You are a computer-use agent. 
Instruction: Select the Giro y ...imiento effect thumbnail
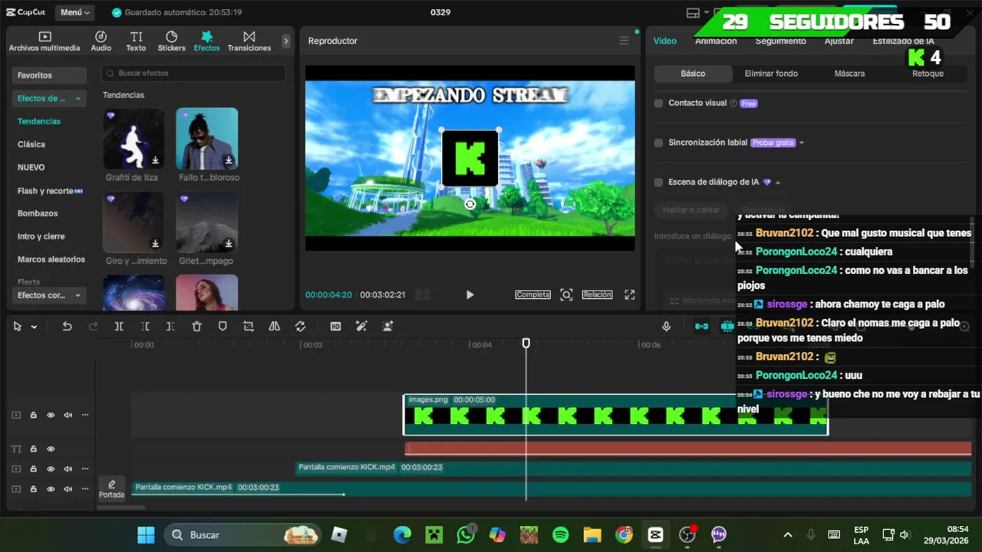click(133, 222)
